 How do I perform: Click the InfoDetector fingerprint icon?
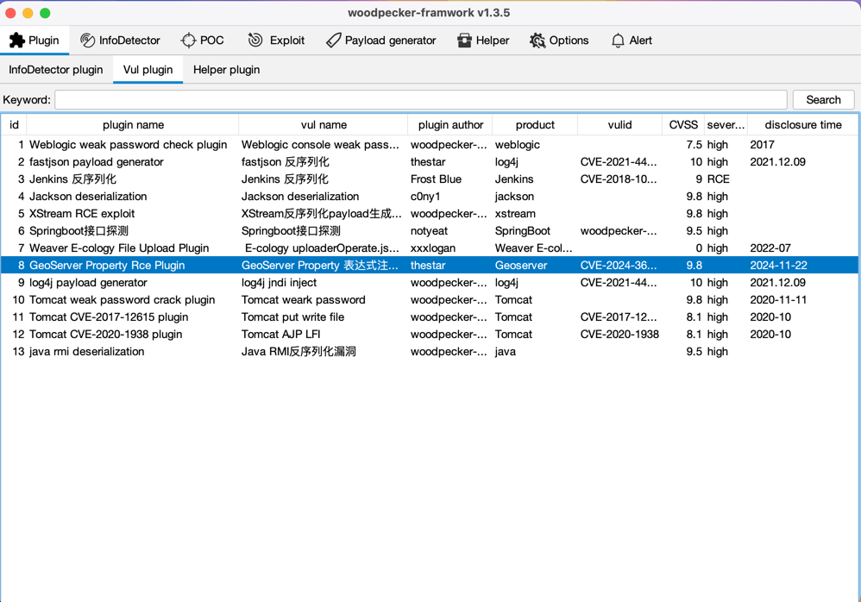pyautogui.click(x=87, y=40)
